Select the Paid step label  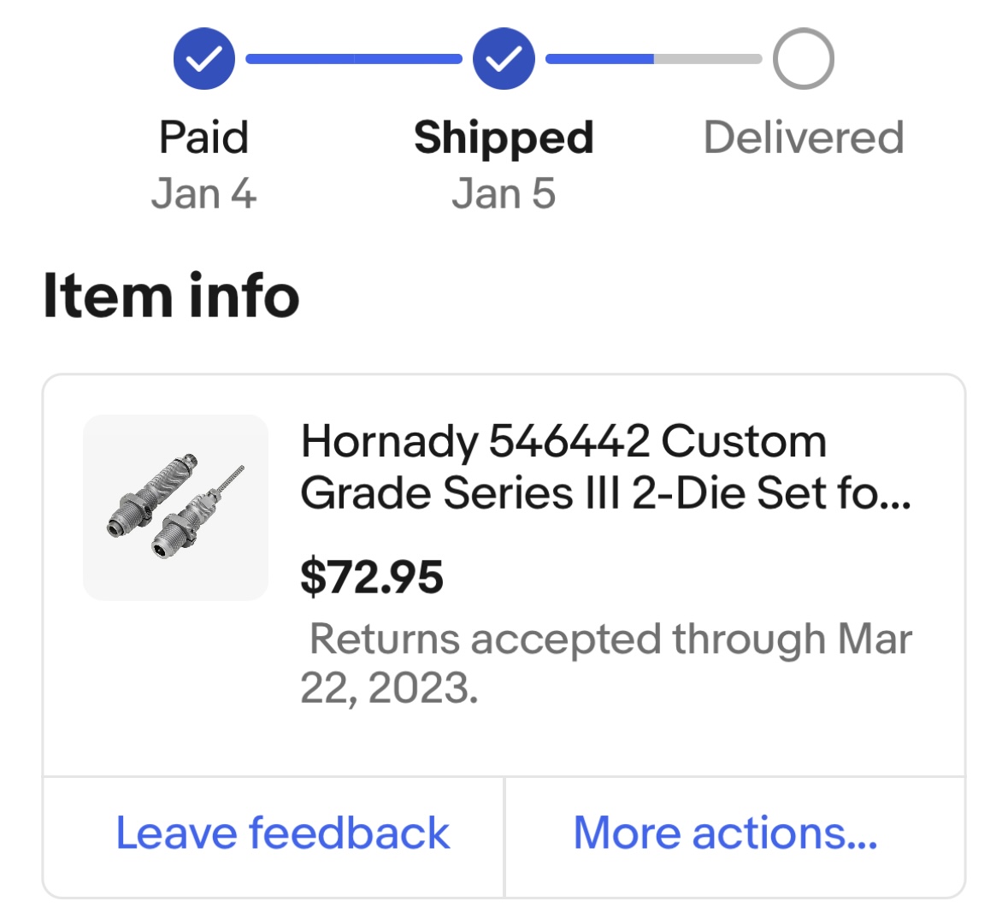point(203,138)
